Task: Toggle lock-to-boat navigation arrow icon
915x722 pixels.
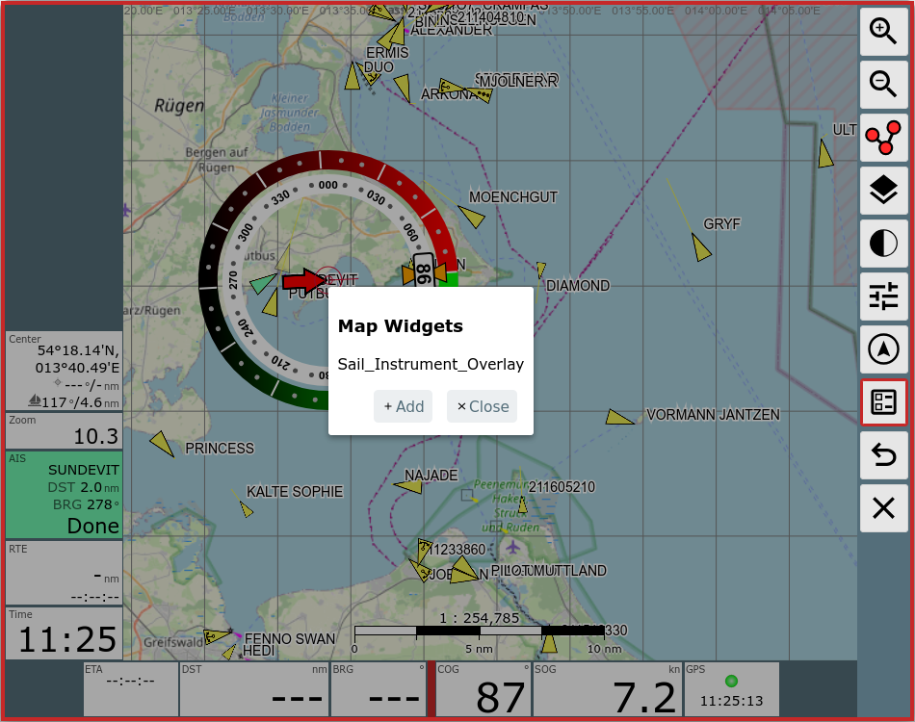Action: pos(883,349)
